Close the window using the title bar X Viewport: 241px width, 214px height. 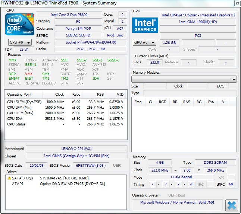coord(237,3)
